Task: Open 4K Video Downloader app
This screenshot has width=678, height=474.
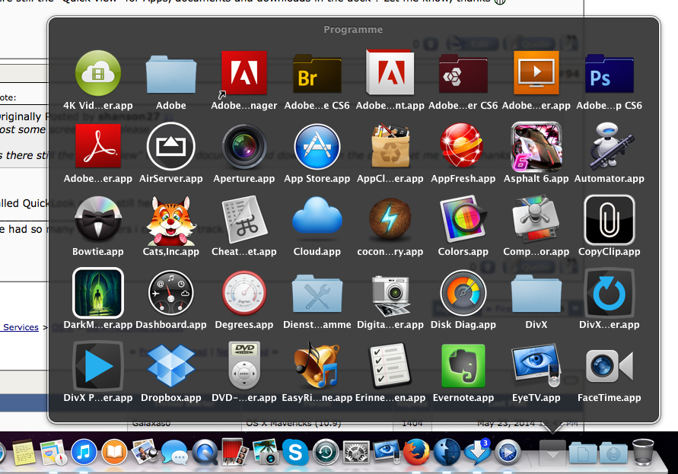Action: coord(97,73)
